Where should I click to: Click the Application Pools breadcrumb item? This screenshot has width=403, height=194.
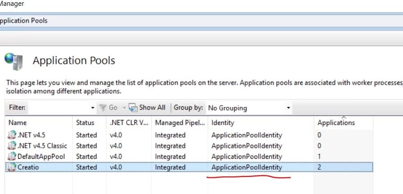coord(23,21)
